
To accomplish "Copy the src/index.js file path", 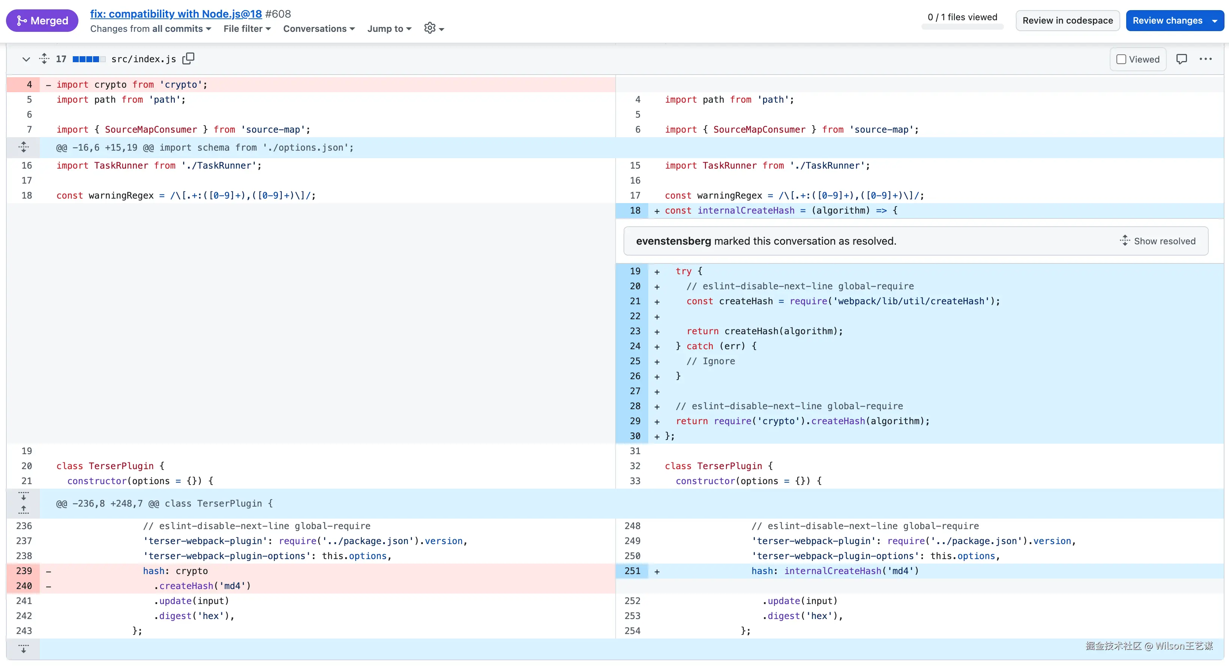I will click(x=188, y=58).
